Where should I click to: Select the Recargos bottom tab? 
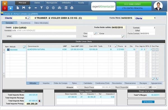click(x=143, y=83)
